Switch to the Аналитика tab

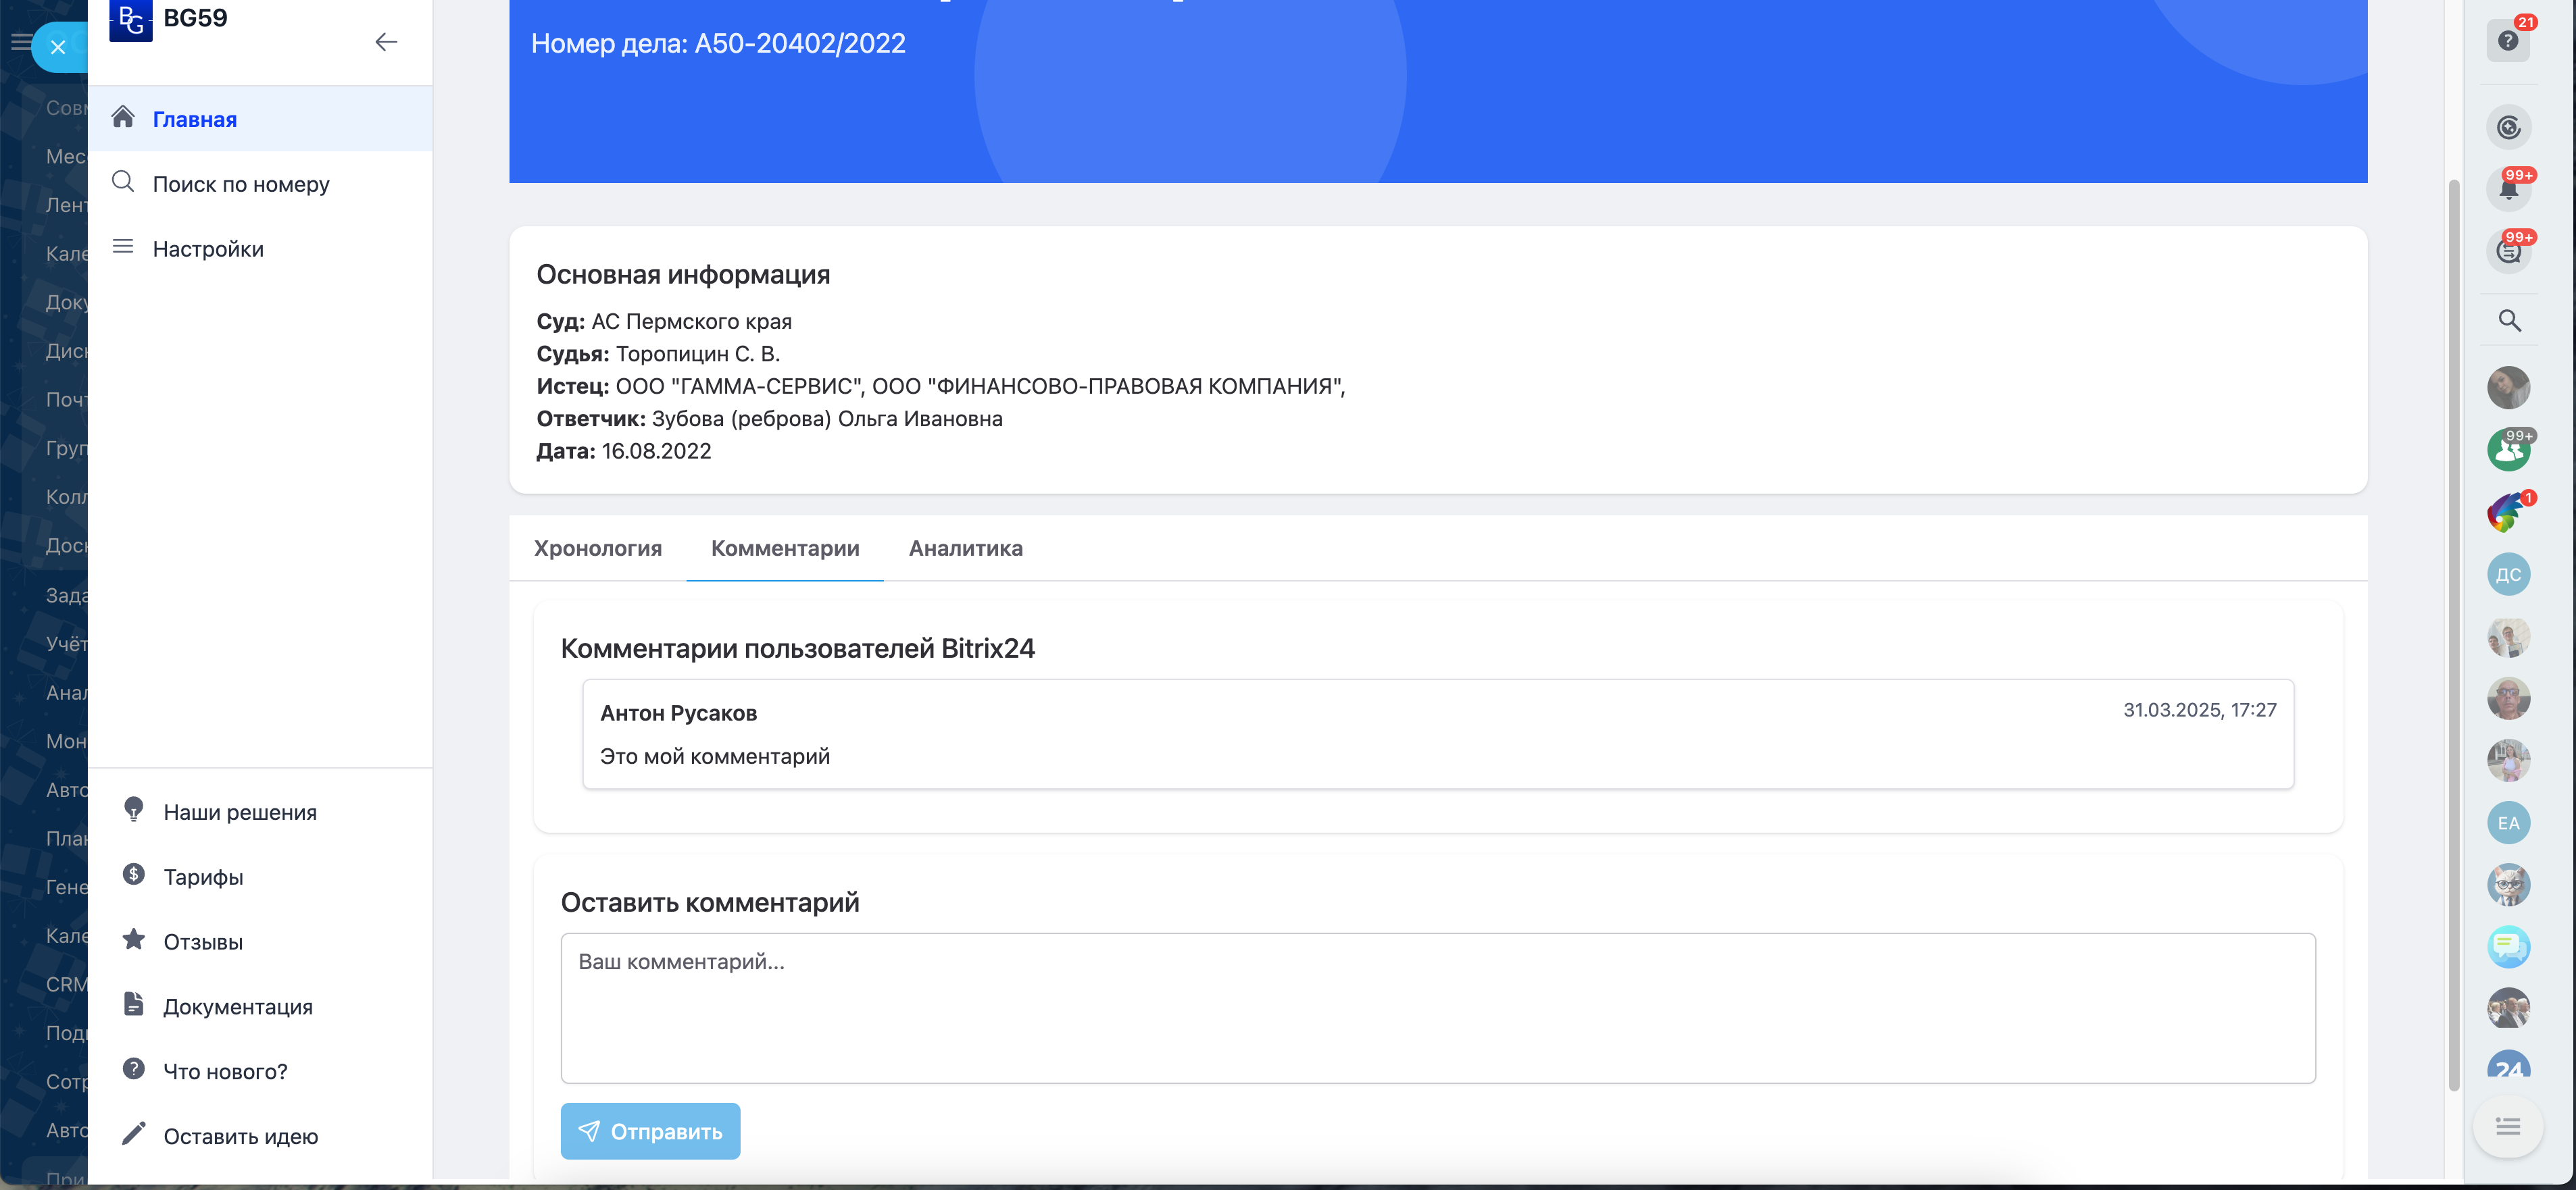(x=965, y=548)
